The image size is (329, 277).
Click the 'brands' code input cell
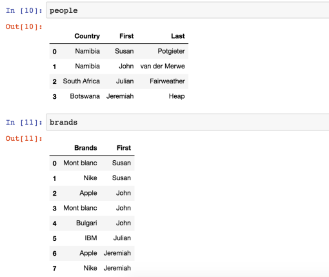pyautogui.click(x=188, y=122)
